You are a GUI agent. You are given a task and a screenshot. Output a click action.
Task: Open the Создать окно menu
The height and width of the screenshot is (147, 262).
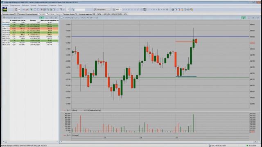[x=15, y=5]
